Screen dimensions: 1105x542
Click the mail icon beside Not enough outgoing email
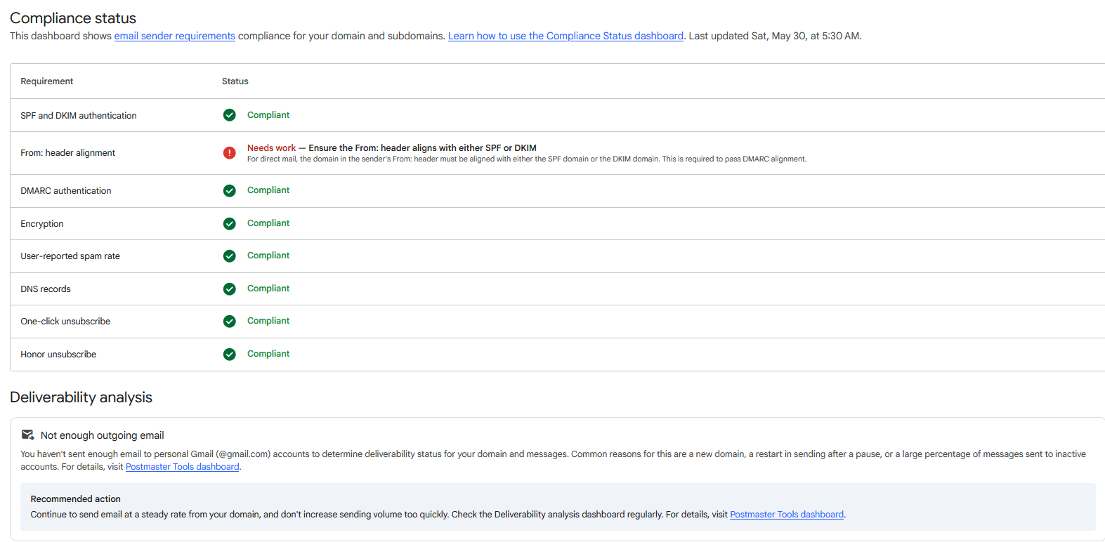pyautogui.click(x=28, y=435)
